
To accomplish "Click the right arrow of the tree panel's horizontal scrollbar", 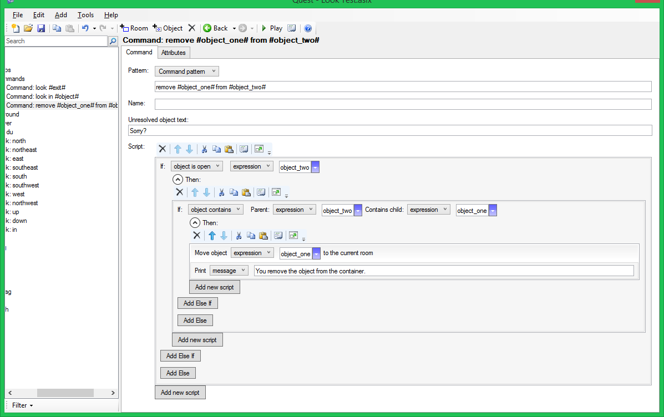I will pos(113,393).
